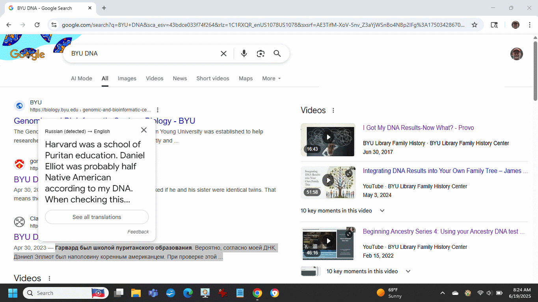538x302 pixels.
Task: Play the 16:43 video thumbnail
Action: [328, 140]
